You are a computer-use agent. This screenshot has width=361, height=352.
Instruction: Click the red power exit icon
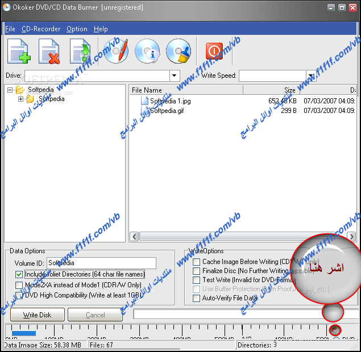point(214,51)
